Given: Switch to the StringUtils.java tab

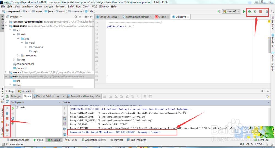Looking at the screenshot, I should click(108, 17).
